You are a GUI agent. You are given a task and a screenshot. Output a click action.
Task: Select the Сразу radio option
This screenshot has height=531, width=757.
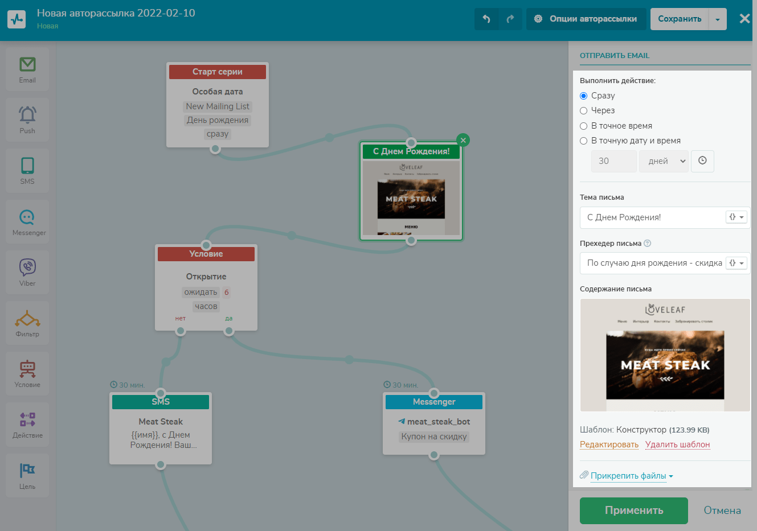[583, 96]
